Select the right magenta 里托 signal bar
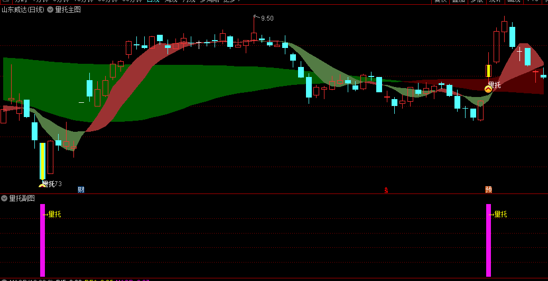 (x=489, y=240)
